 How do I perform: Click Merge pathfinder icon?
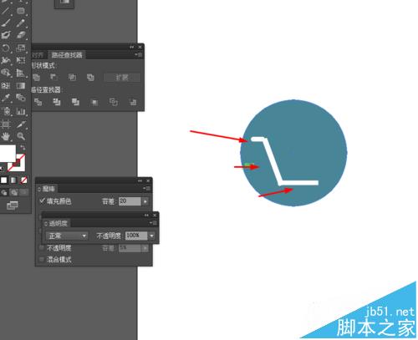(75, 102)
